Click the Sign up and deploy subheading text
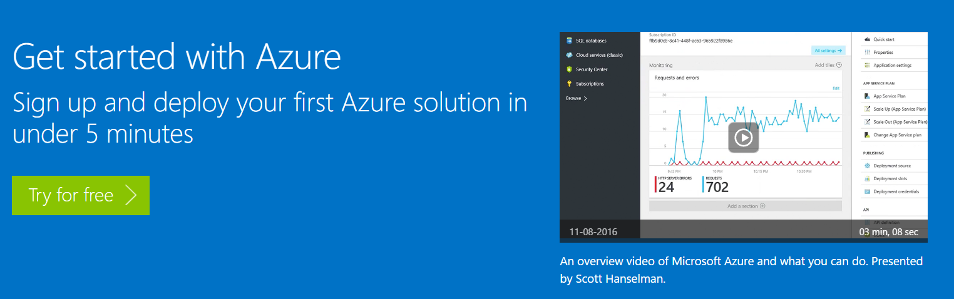 269,117
